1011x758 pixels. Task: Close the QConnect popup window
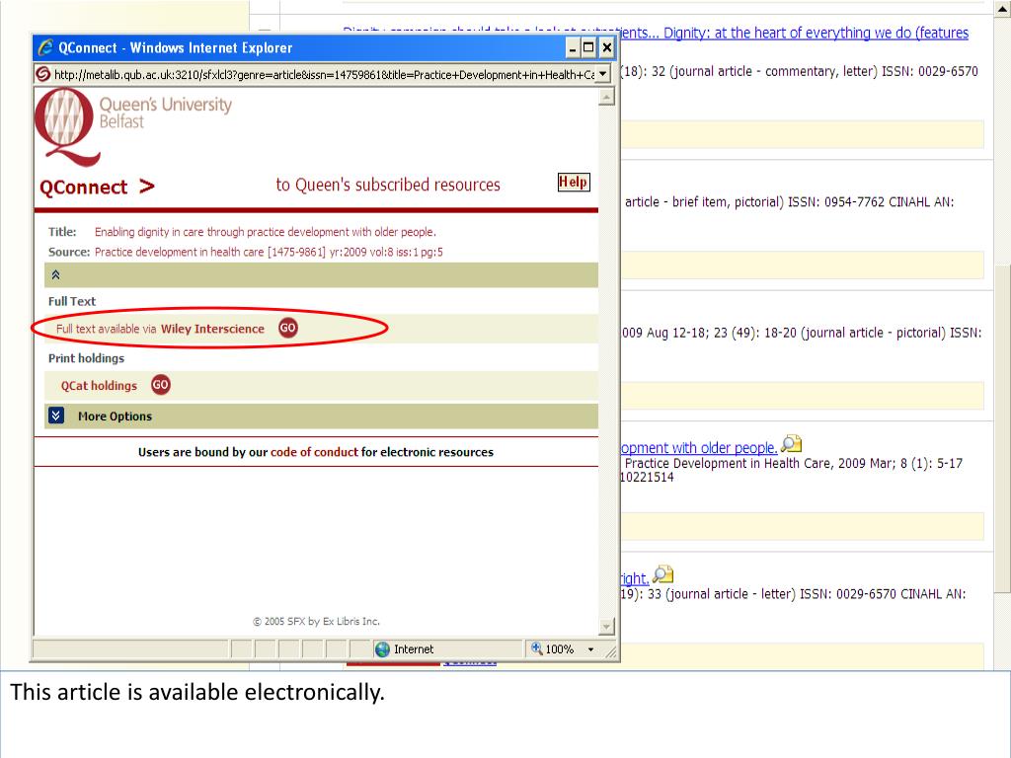pos(607,47)
